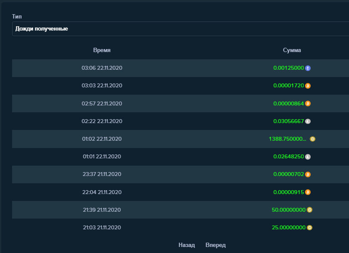The height and width of the screenshot is (253, 349).
Task: Click the Bitcoin icon next to 0.00000915
Action: click(308, 192)
